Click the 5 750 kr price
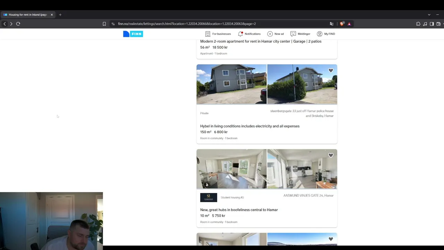This screenshot has width=444, height=250. pos(219,216)
